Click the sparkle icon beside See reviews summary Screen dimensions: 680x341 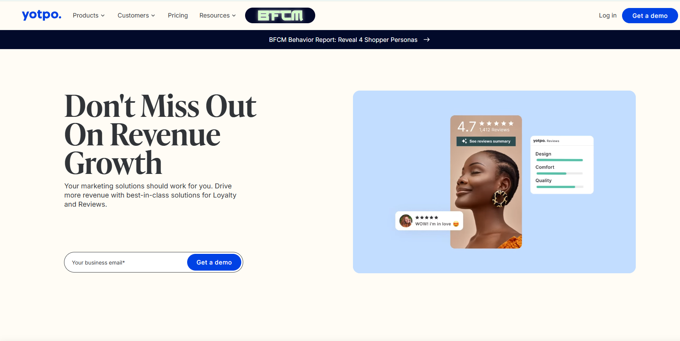[x=464, y=141]
